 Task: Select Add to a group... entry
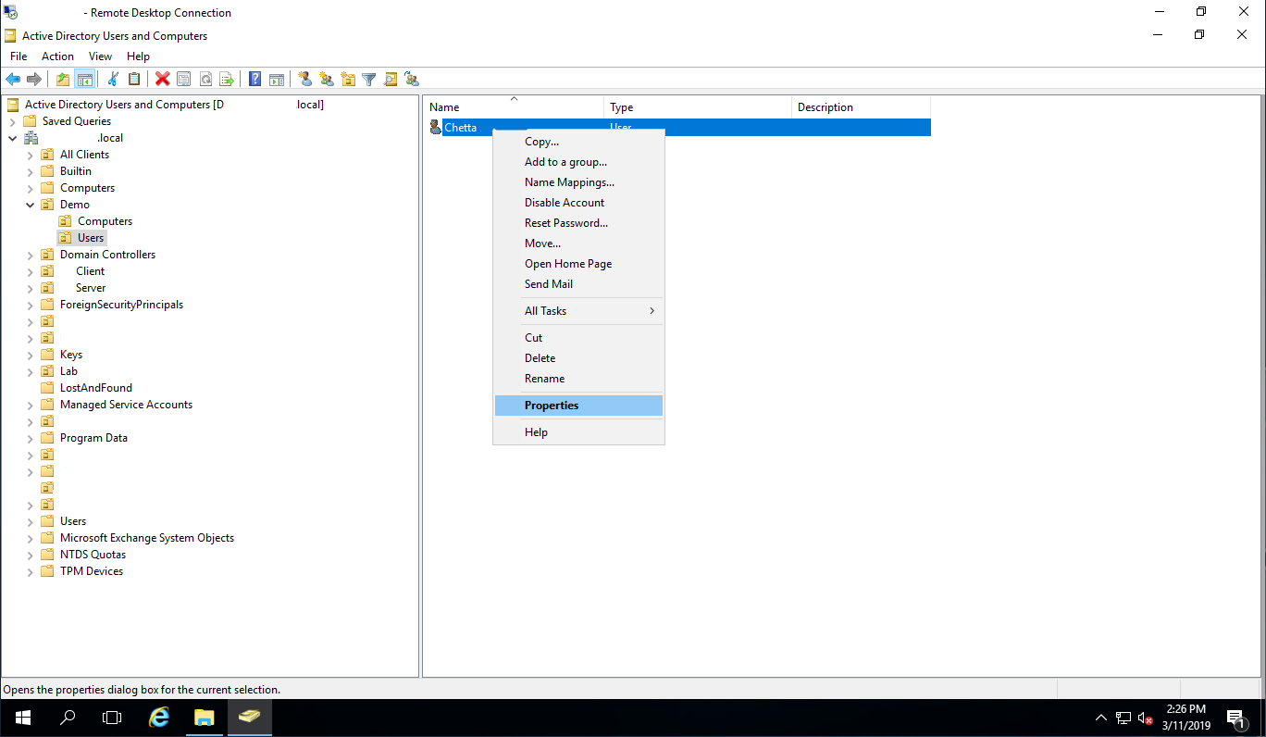point(578,162)
